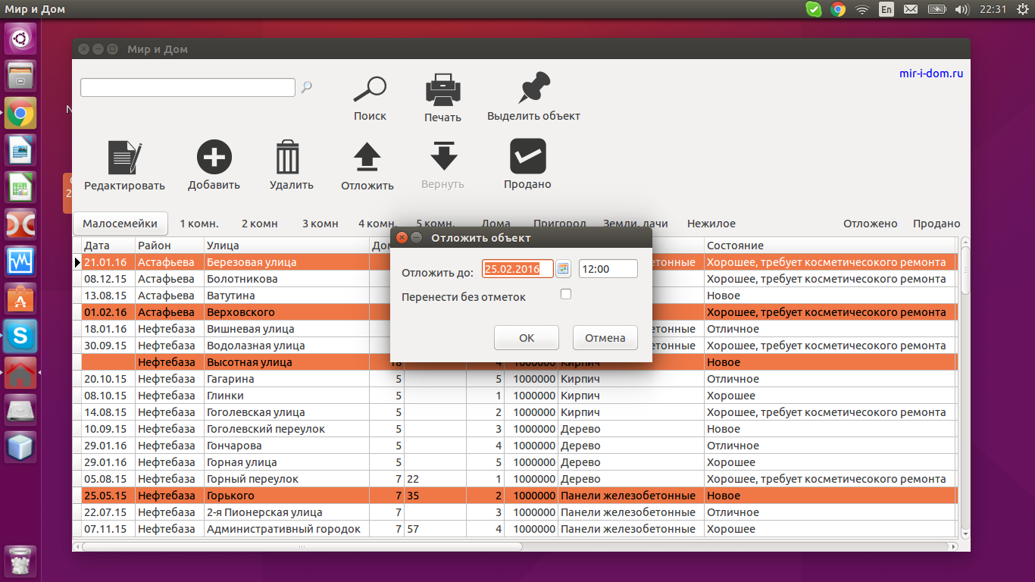Open the mir-i-dom.ru link
This screenshot has height=582, width=1035.
[931, 74]
